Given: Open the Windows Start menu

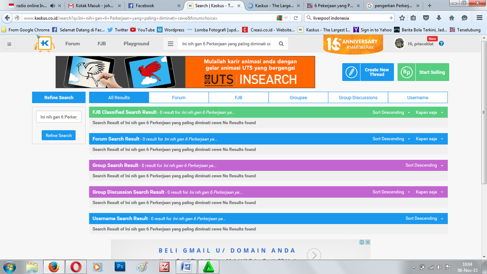Looking at the screenshot, I should pyautogui.click(x=9, y=267).
